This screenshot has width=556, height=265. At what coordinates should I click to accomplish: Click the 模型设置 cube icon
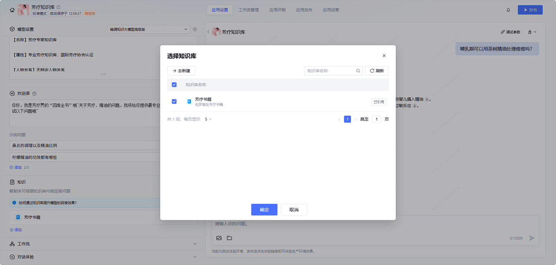coord(12,29)
